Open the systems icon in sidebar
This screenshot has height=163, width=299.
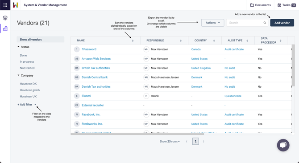tap(5, 18)
